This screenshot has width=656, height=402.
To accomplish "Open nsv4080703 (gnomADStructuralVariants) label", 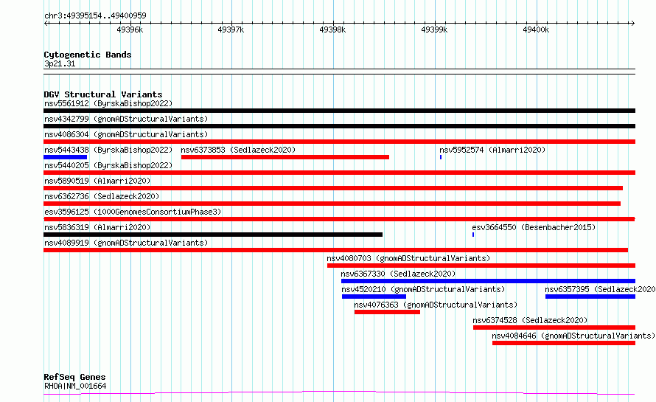I will 408,258.
